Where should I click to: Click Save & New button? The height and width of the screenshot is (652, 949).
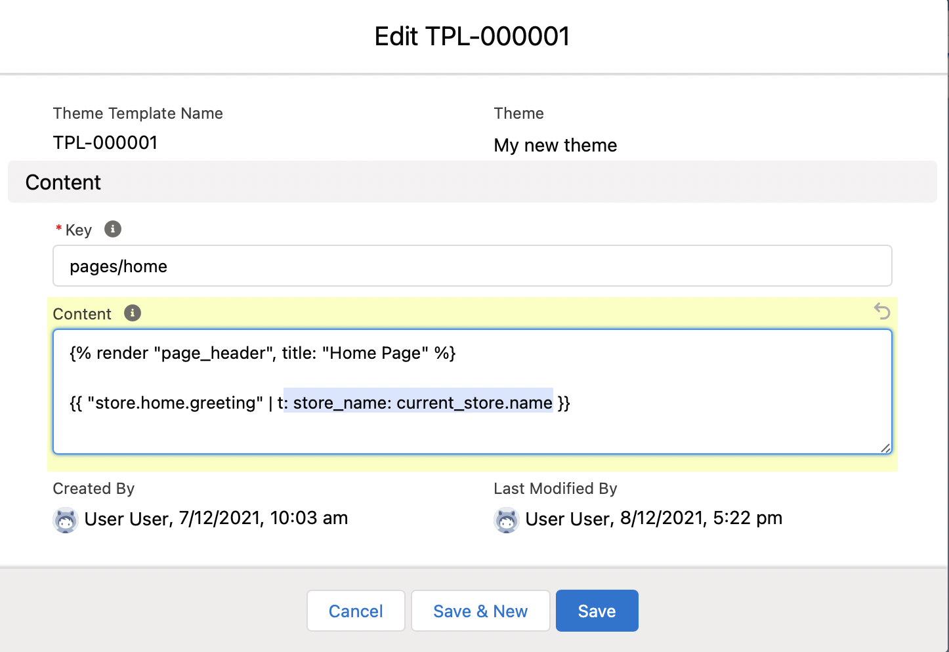click(480, 611)
